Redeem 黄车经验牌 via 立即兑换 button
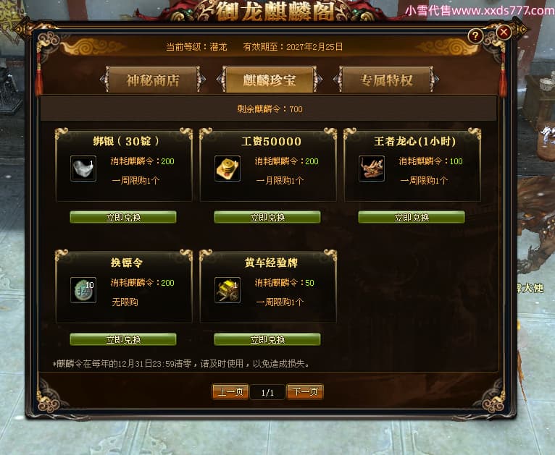The image size is (555, 455). [x=267, y=339]
